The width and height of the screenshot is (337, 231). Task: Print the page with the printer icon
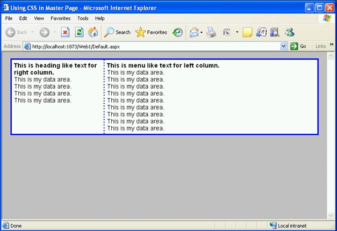(211, 32)
